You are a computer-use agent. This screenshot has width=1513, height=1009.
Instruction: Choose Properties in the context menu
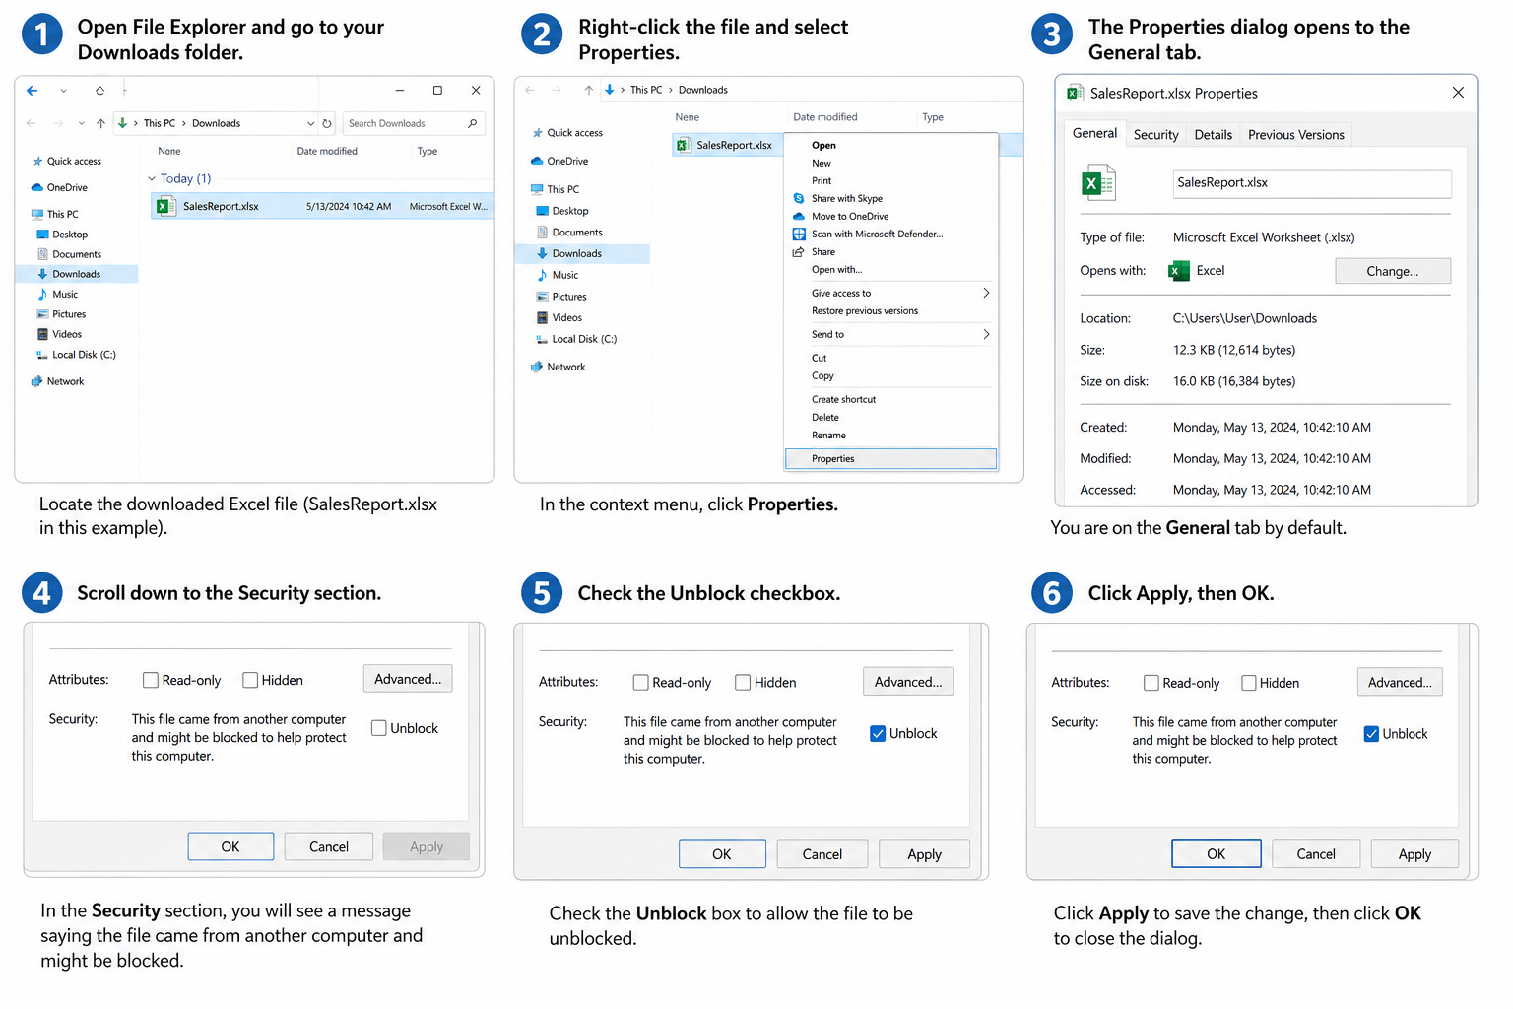coord(890,459)
